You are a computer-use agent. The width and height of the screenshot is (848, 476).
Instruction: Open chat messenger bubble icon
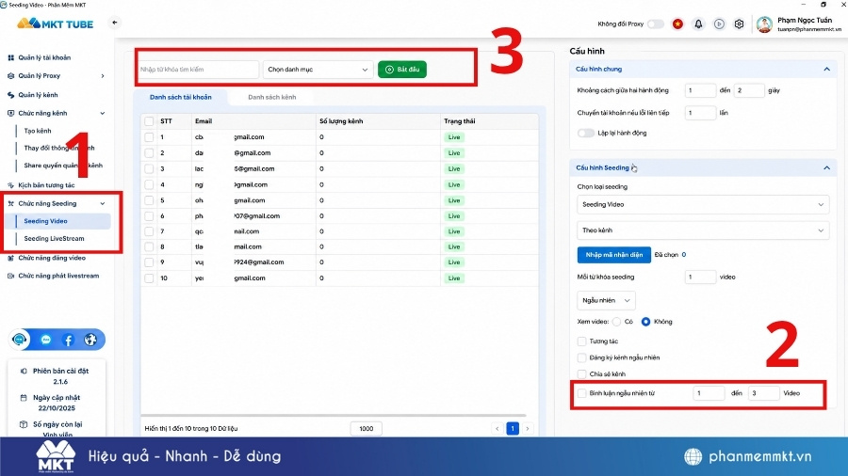[45, 340]
